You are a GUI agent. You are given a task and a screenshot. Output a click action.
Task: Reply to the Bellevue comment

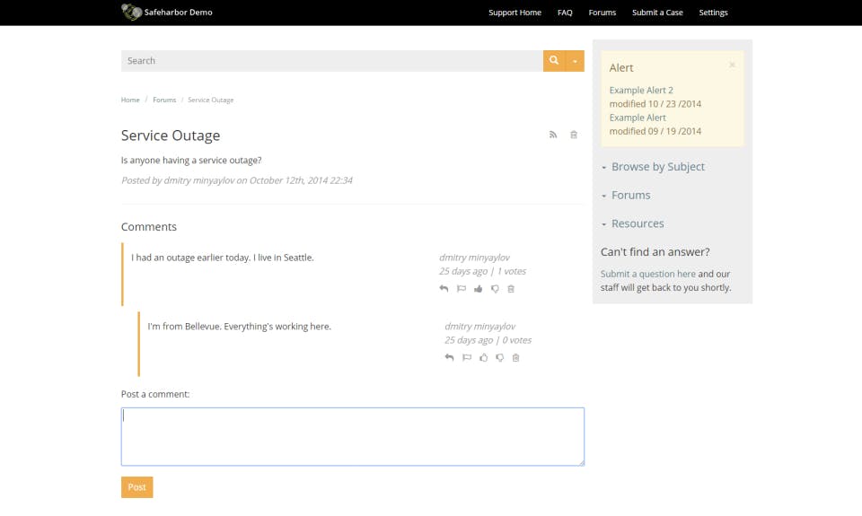pyautogui.click(x=449, y=358)
